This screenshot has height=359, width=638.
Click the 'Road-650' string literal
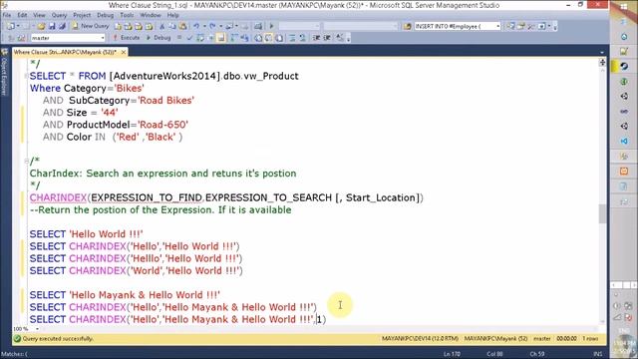162,125
